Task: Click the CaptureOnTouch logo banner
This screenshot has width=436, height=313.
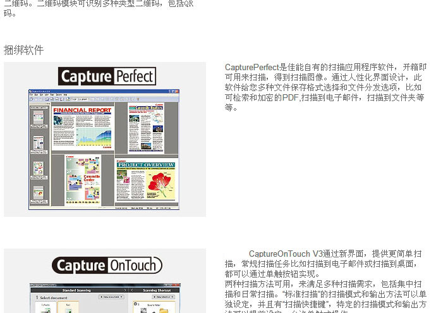Action: tap(107, 265)
